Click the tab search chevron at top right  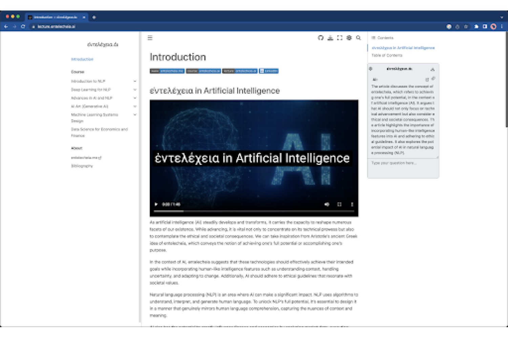502,17
